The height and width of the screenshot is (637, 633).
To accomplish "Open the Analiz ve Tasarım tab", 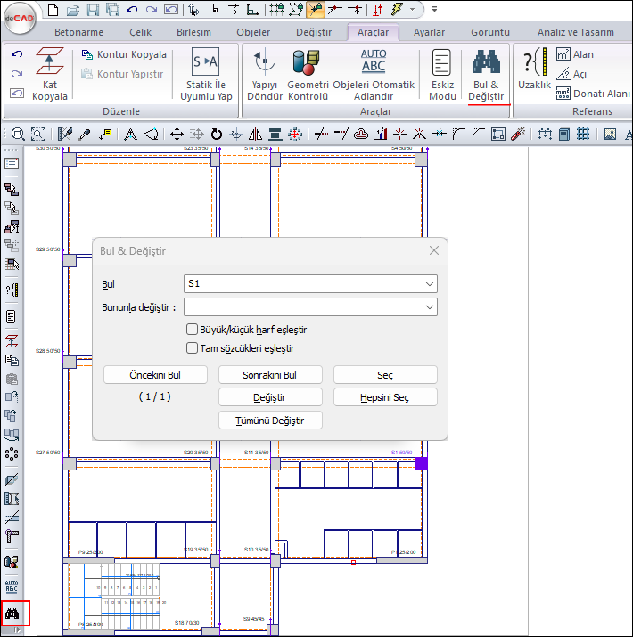I will point(575,32).
